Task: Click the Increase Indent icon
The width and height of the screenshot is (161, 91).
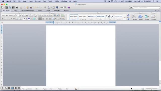Action: coord(59,15)
